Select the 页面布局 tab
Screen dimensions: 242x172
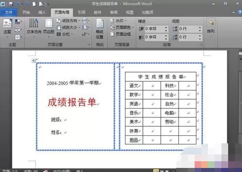tap(62, 13)
